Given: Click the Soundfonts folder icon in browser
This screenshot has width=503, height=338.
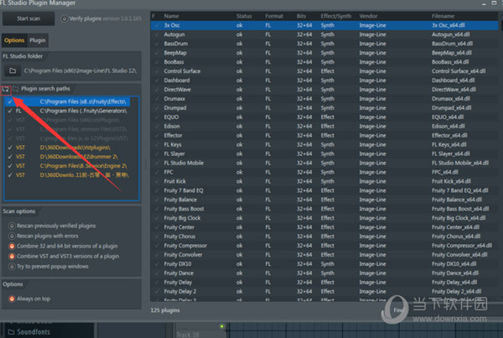Looking at the screenshot, I should (x=11, y=331).
